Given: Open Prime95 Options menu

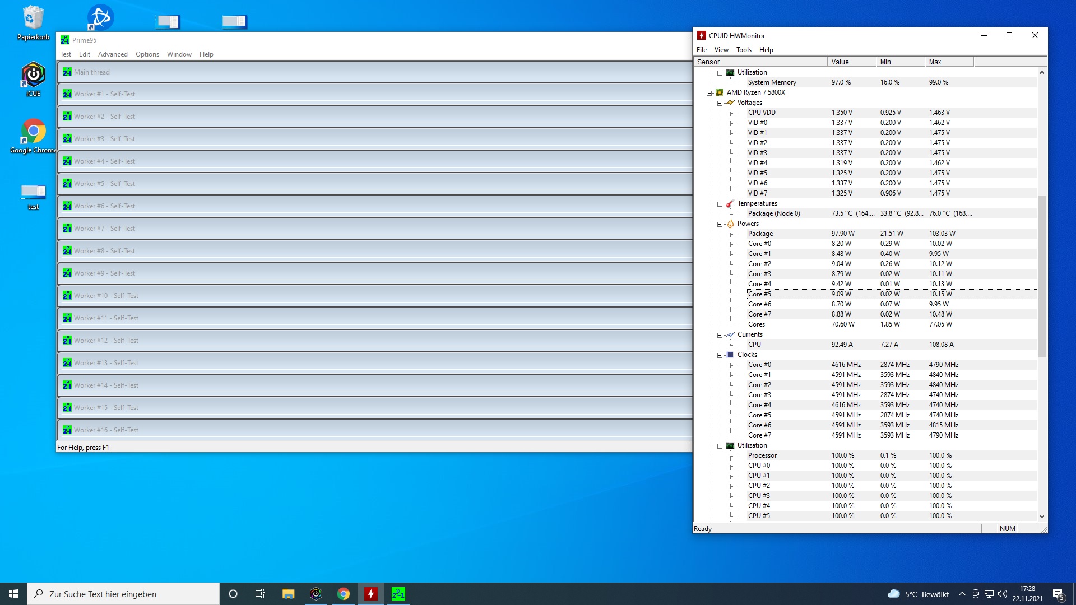Looking at the screenshot, I should pos(147,54).
